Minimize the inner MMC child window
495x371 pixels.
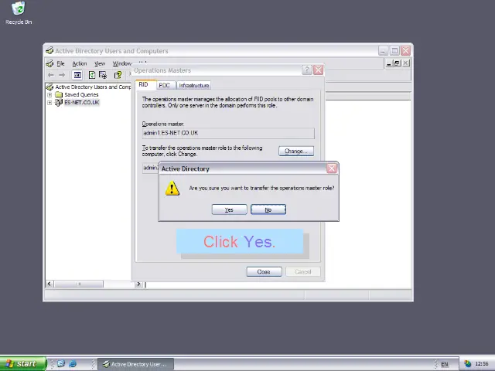point(389,63)
